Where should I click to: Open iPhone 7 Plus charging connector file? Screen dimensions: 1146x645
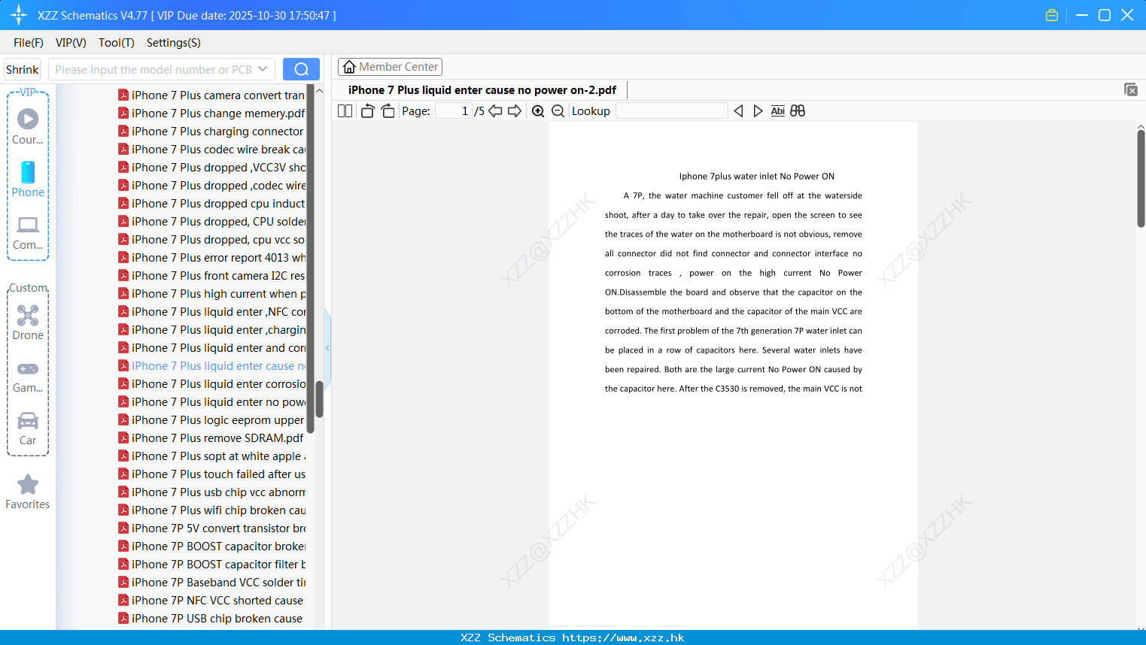tap(211, 132)
